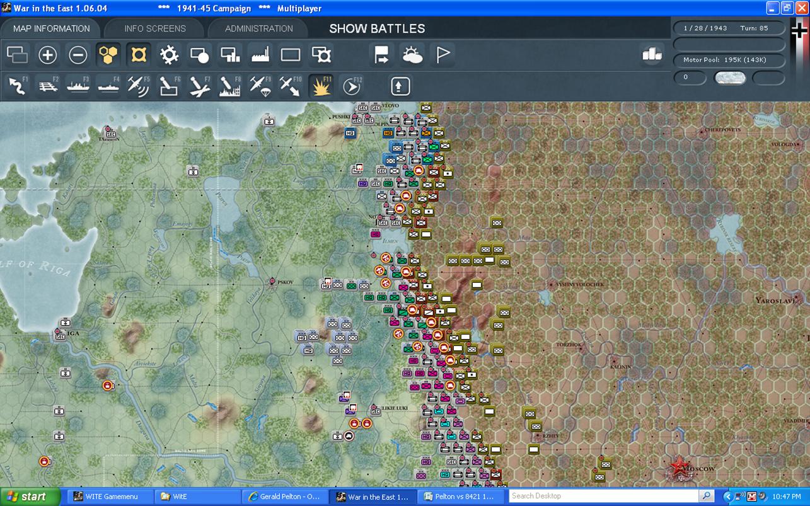The height and width of the screenshot is (506, 810).
Task: Open the WitE folder taskbar button
Action: tap(196, 497)
